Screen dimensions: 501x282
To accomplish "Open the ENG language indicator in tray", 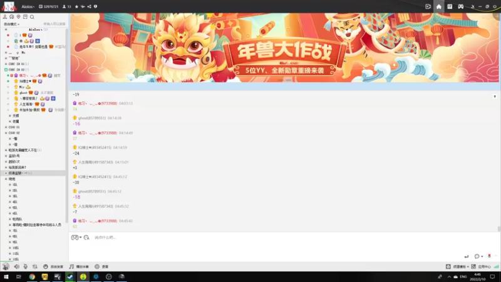I will [x=463, y=276].
